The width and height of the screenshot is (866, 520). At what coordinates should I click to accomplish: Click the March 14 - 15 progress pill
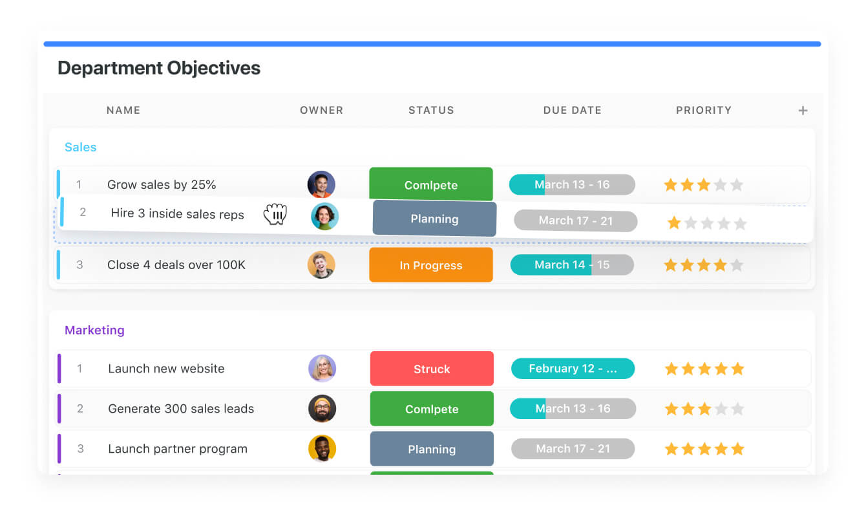pyautogui.click(x=571, y=264)
